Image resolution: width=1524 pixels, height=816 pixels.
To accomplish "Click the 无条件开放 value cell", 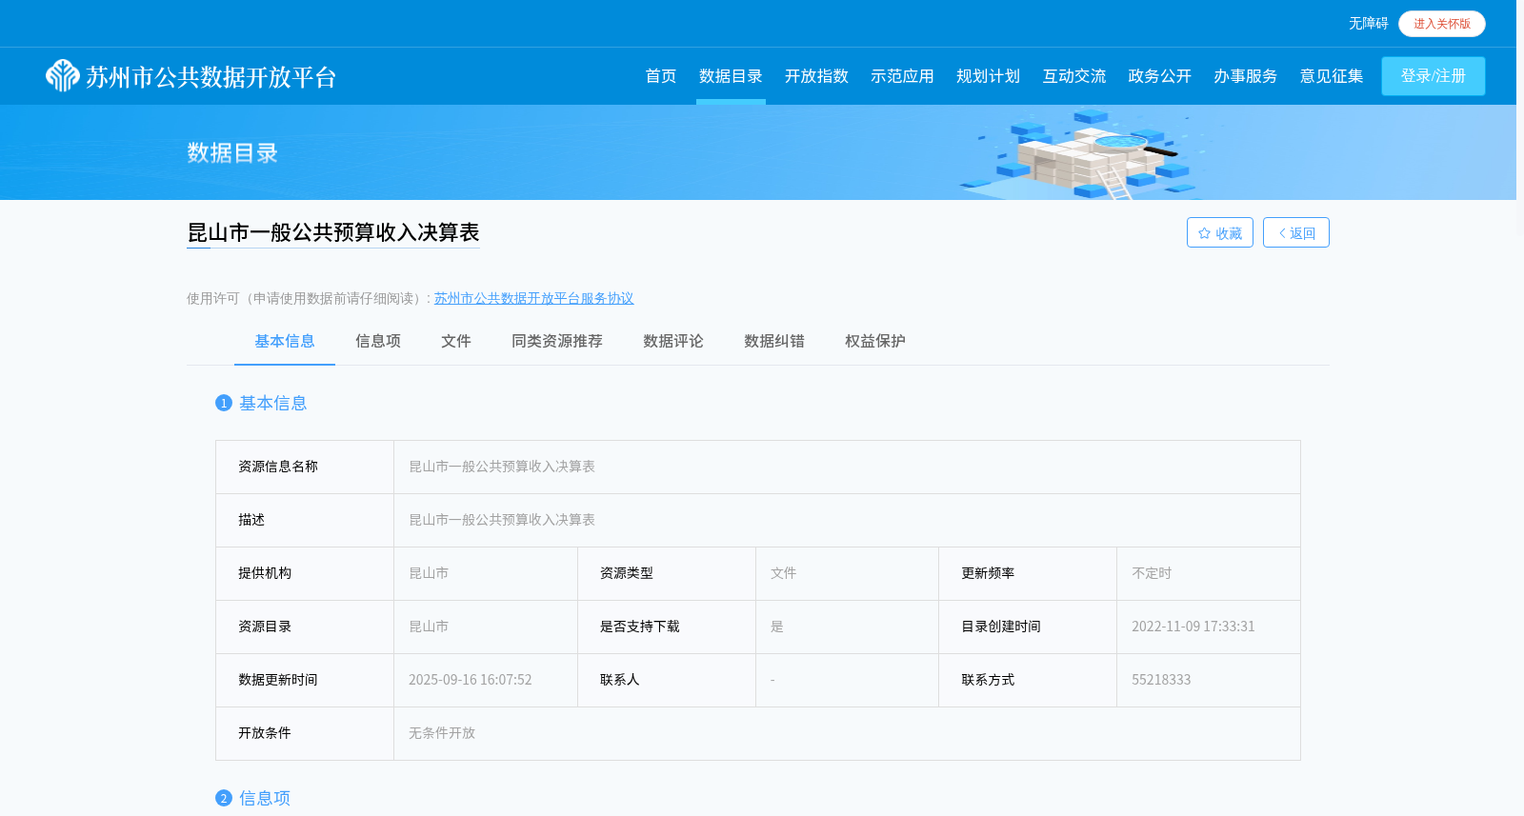I will point(847,733).
